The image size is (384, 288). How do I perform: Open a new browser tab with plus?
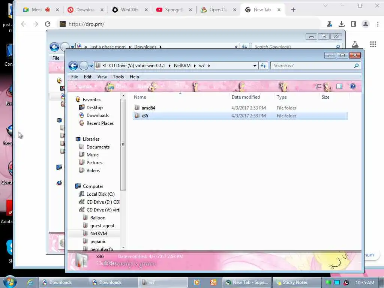point(293,10)
